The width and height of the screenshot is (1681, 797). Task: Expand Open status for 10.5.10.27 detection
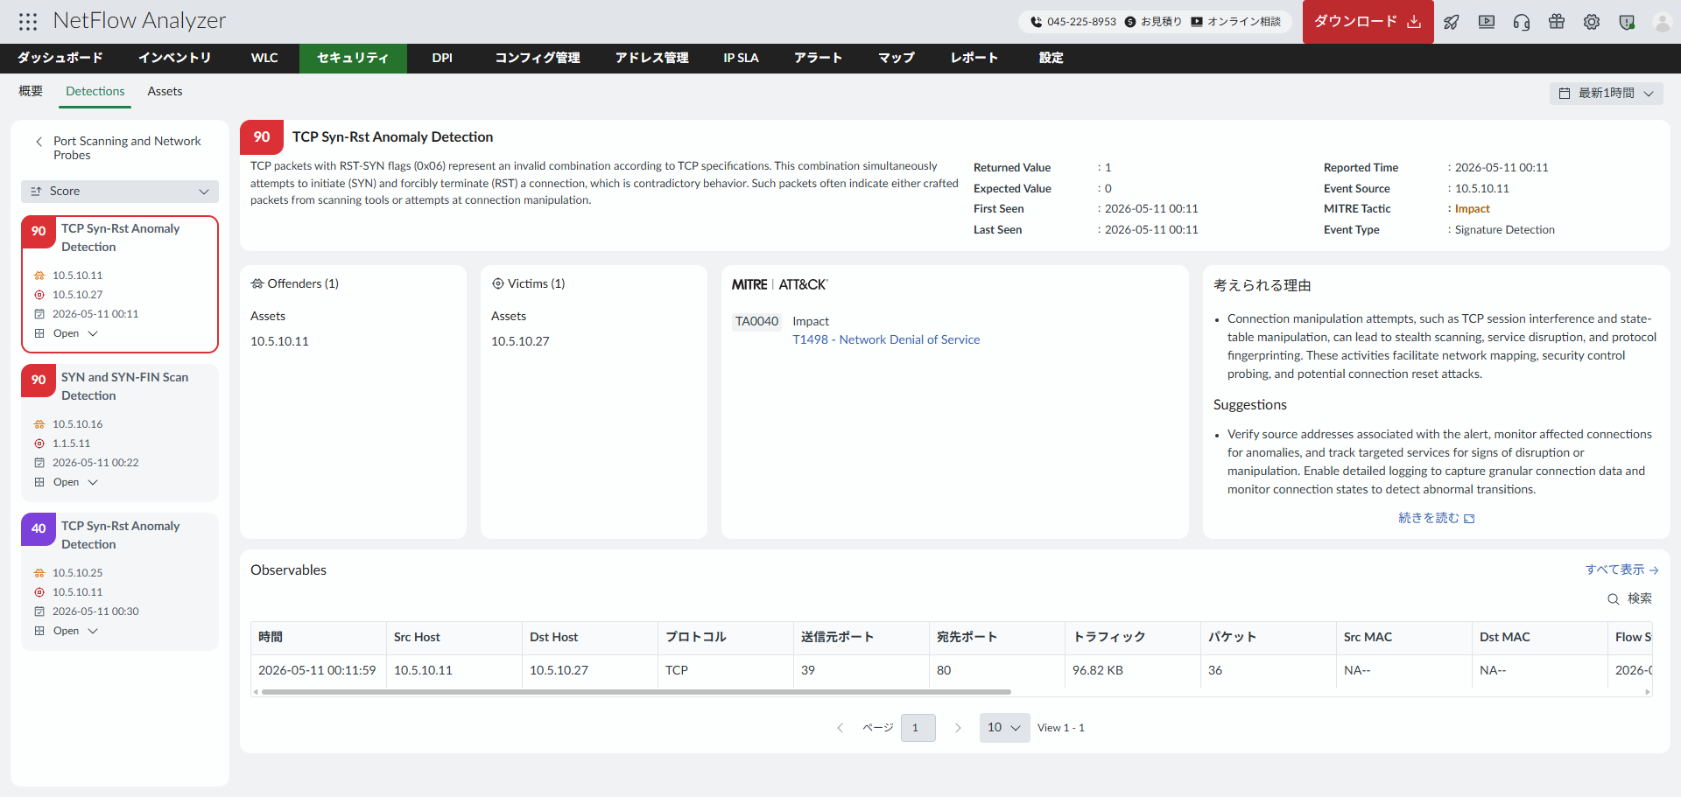point(74,333)
